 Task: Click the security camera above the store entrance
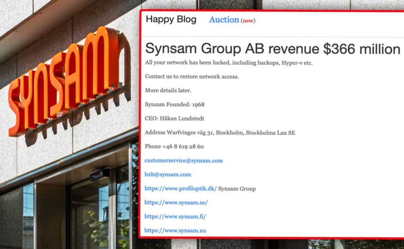[x=98, y=175]
